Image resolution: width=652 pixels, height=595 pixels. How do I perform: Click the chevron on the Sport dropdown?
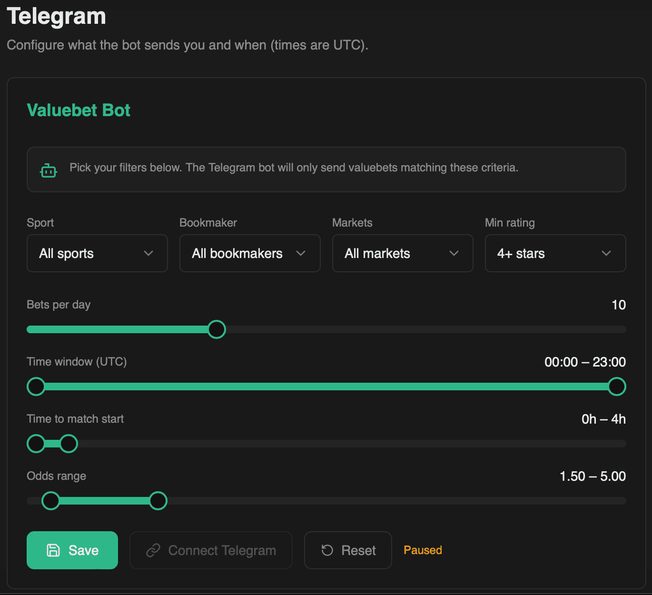click(x=148, y=253)
